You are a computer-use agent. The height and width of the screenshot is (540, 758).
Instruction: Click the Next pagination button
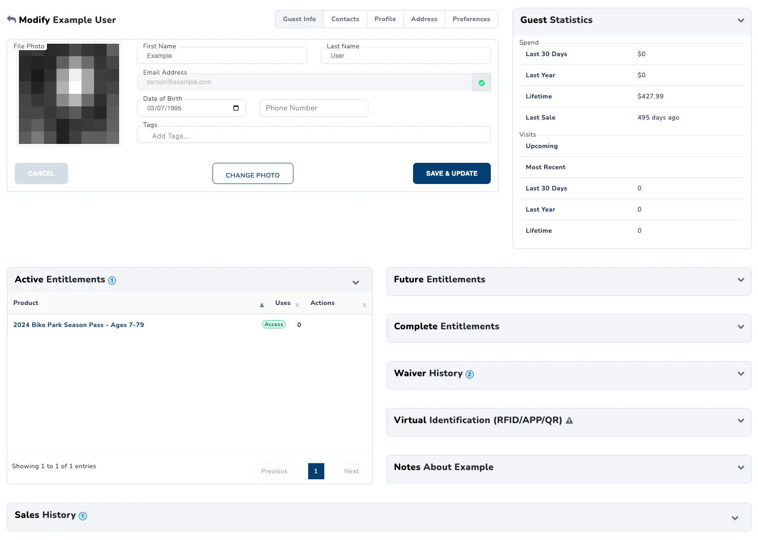pos(351,471)
